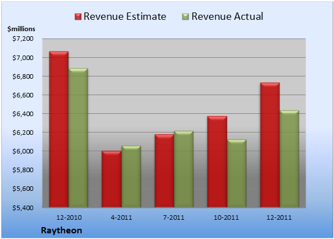Click the $6,400 axis value
334x239 pixels.
point(23,114)
